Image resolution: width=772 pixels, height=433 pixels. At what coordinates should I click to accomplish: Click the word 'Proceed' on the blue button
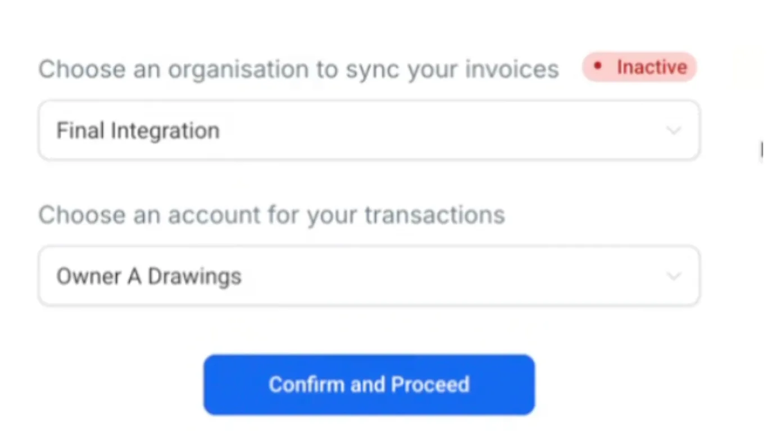pos(430,385)
